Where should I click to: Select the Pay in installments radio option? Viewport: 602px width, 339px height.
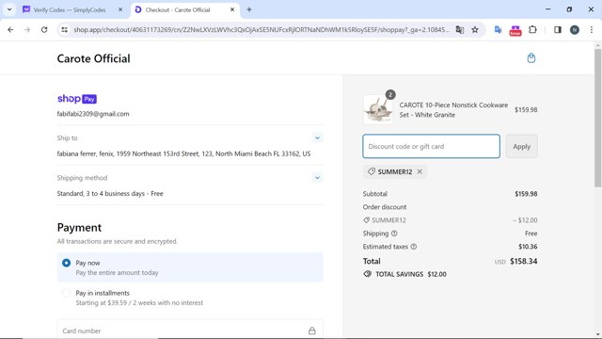click(x=67, y=293)
